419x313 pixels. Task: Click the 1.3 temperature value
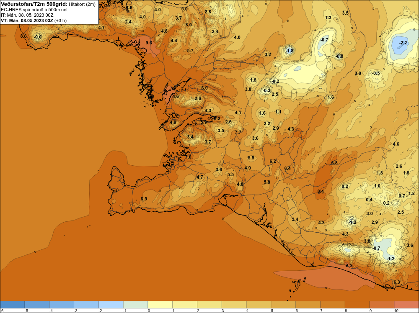tap(328, 18)
